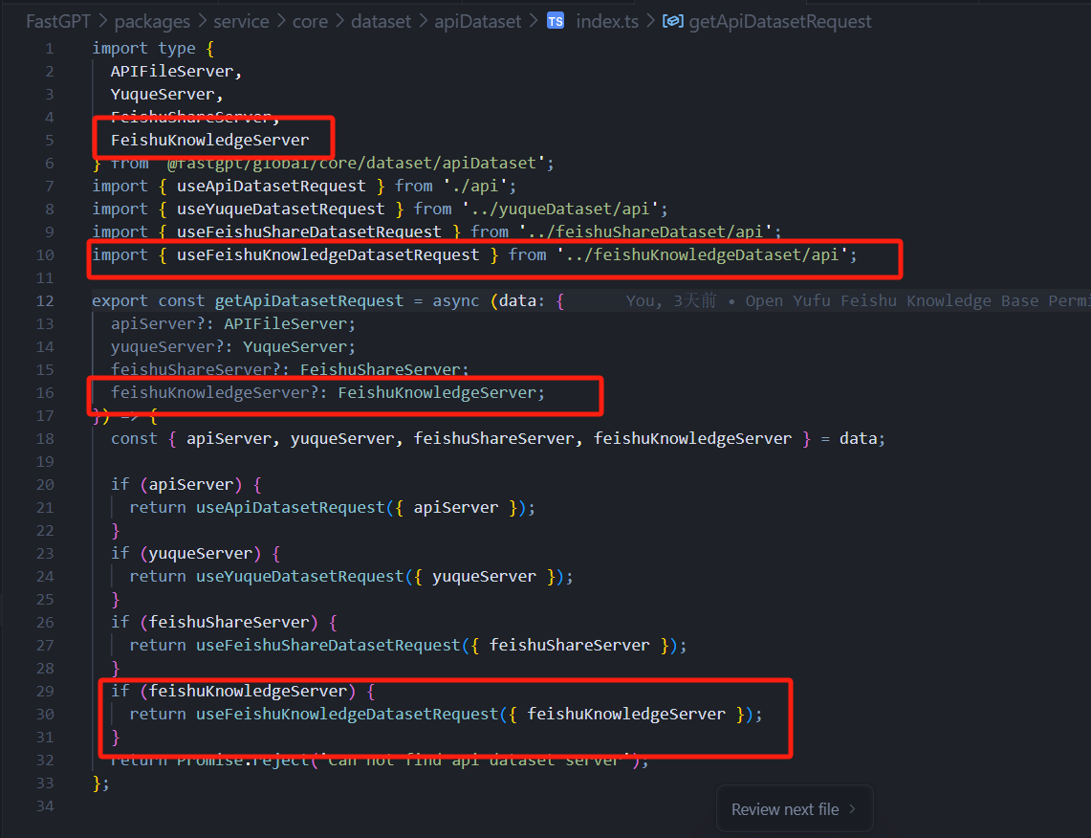
Task: Open getApiDatasetRequest symbol in breadcrumbs
Action: pyautogui.click(x=780, y=21)
